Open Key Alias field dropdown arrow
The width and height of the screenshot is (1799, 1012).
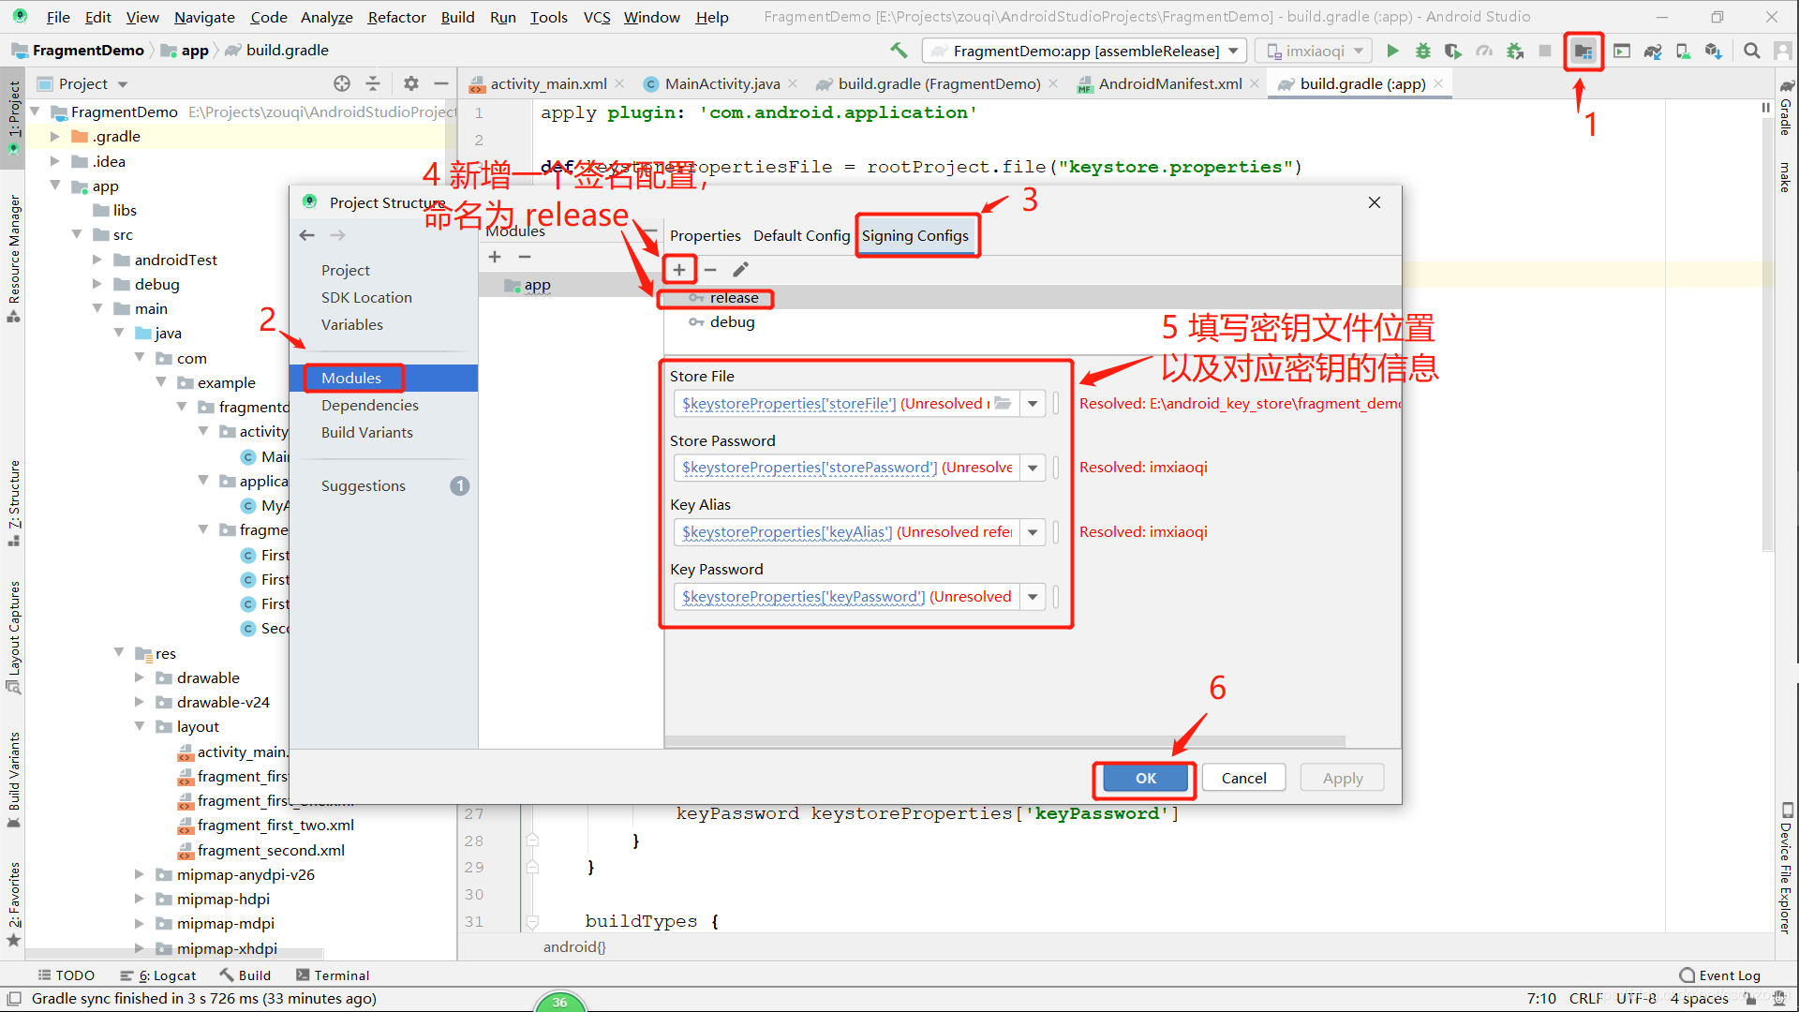tap(1032, 532)
